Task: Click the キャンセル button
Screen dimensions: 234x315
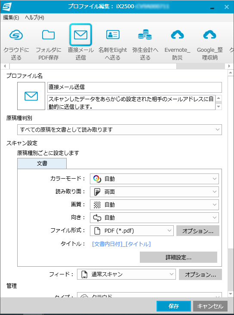Action: [x=210, y=306]
